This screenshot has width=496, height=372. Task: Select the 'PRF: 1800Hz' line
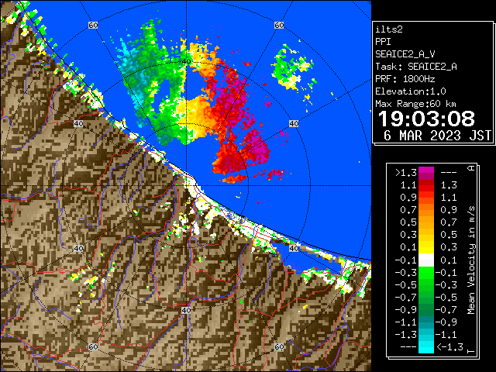pos(405,79)
